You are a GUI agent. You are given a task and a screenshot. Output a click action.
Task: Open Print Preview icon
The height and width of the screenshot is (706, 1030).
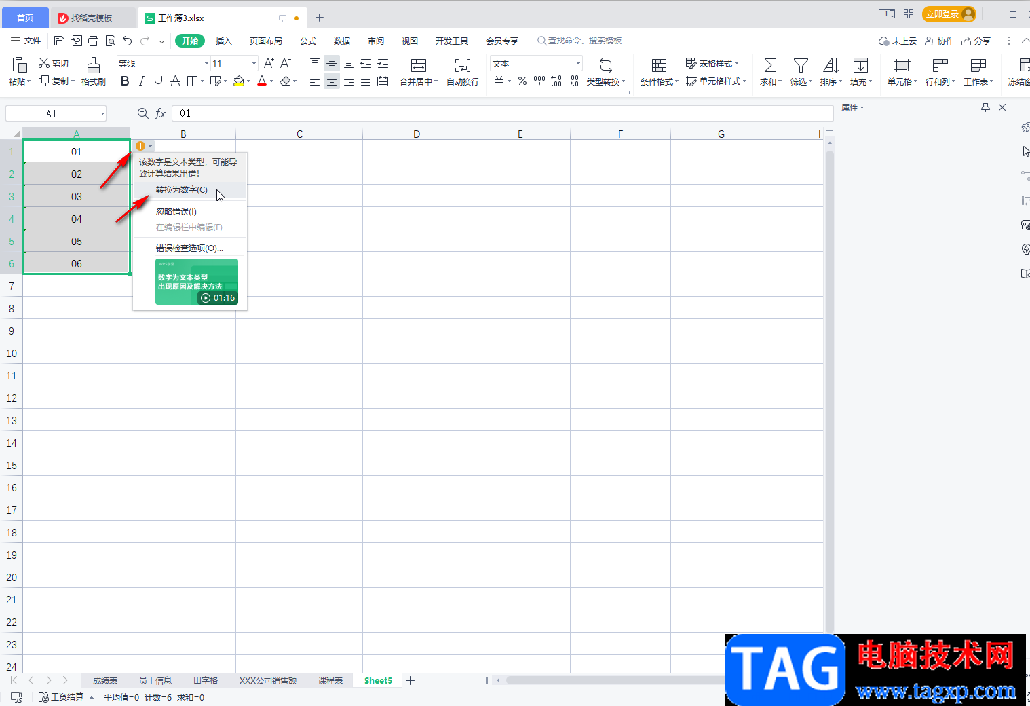[x=110, y=41]
